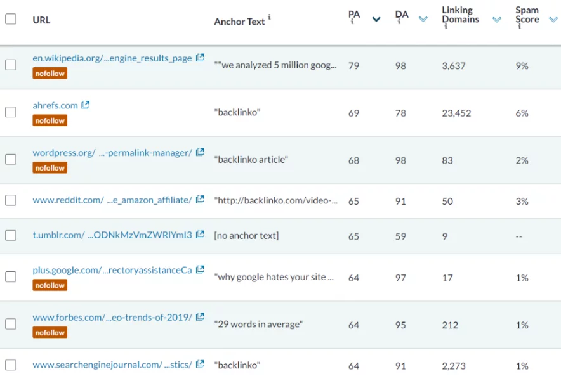The width and height of the screenshot is (561, 381).
Task: Click external link icon next to ahrefs.com
Action: click(85, 105)
